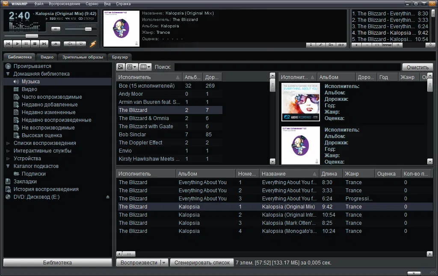Viewport: 438px width, 276px height.
Task: Open История воспроизведения in the sidebar
Action: 46,189
